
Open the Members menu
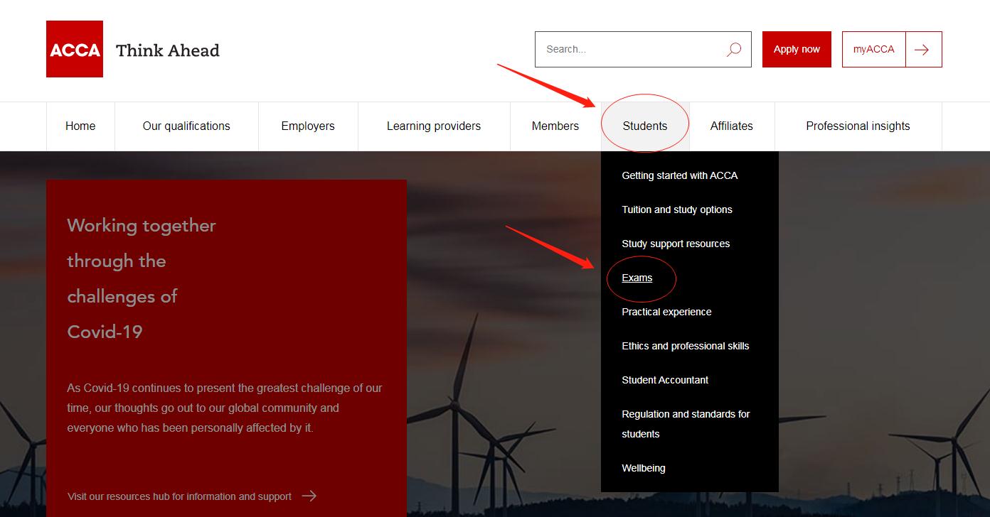click(555, 126)
